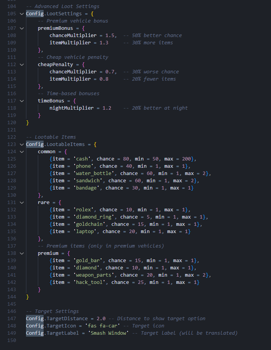271x350 pixels.
Task: Collapse the premiumBonus table fold arrow
Action: pos(21,28)
